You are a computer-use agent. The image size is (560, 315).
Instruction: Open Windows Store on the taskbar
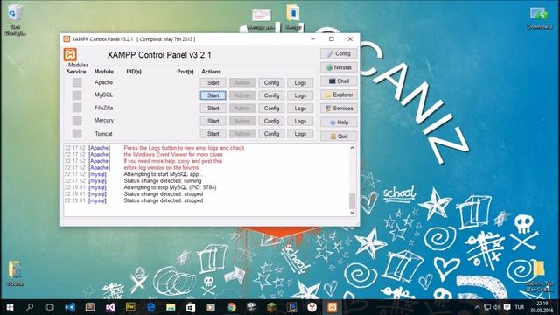pos(191,307)
